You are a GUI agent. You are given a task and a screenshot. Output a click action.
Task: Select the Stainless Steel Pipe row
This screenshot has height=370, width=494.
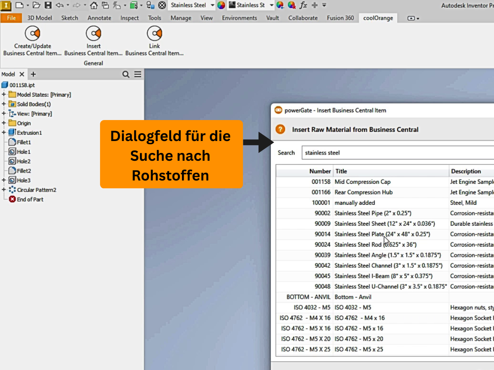click(x=385, y=213)
